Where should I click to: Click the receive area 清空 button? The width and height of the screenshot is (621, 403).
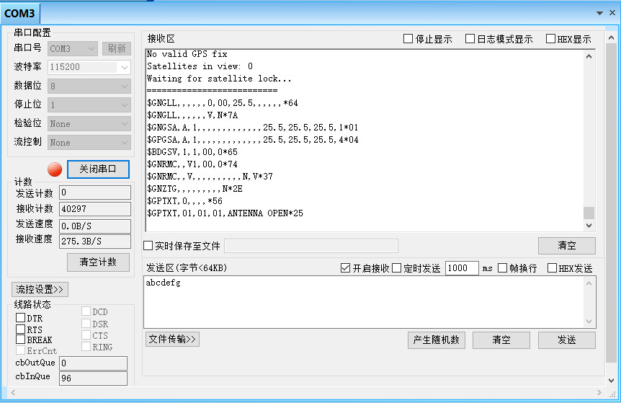(567, 246)
